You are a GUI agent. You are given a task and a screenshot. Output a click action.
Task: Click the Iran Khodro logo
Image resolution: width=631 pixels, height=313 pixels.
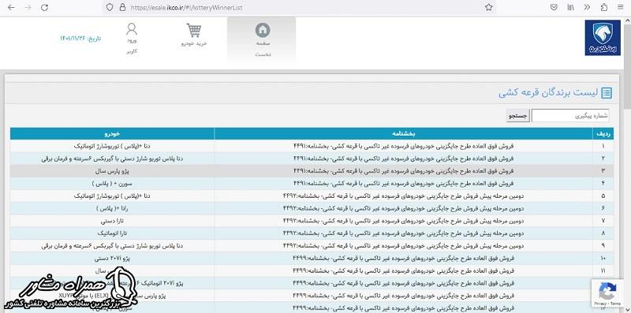(x=603, y=38)
